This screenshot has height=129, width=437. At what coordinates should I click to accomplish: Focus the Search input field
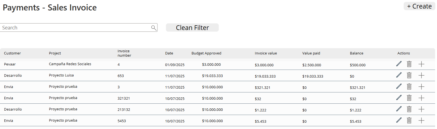point(76,28)
